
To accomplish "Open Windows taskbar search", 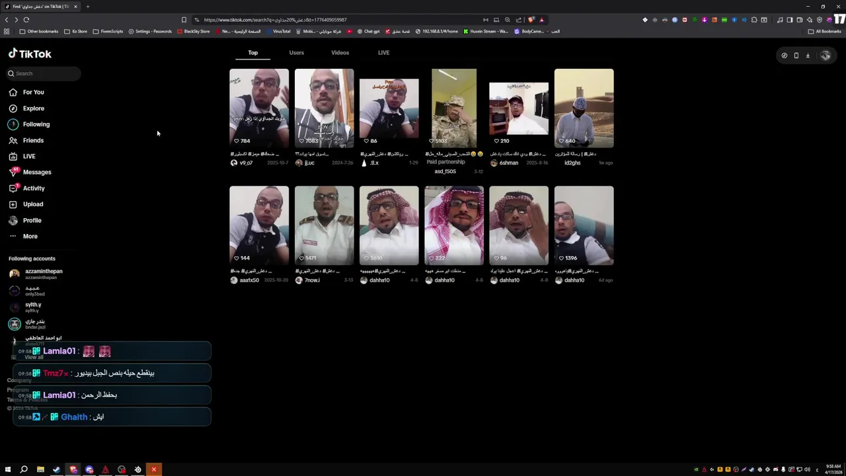I will [24, 469].
